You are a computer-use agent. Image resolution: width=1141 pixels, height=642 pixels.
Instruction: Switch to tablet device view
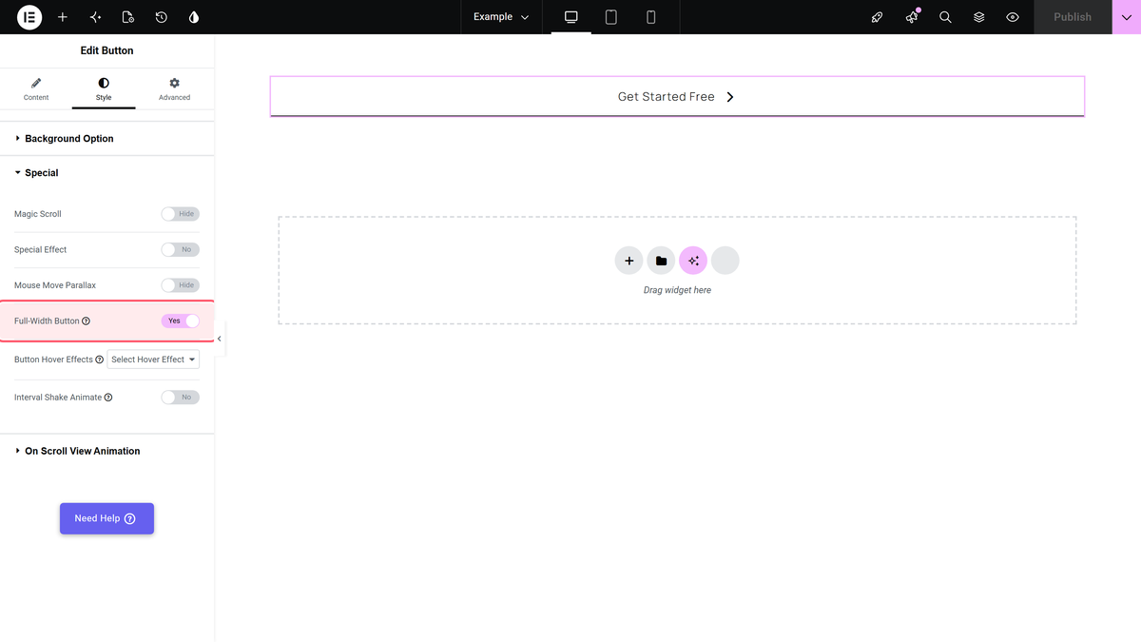coord(611,17)
